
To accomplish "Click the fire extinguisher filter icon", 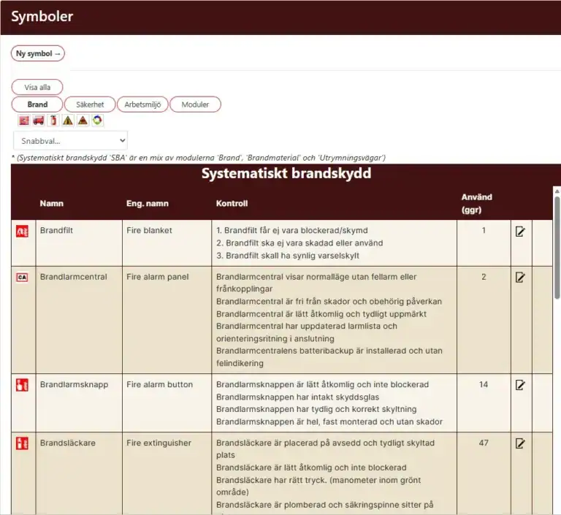I will coord(53,121).
